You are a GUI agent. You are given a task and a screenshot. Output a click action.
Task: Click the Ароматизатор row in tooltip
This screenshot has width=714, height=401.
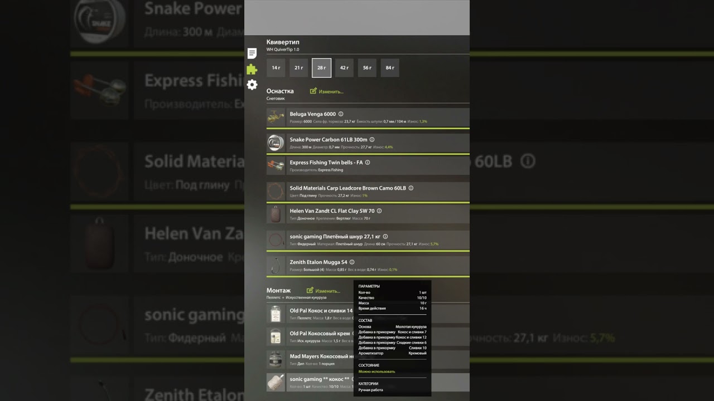393,353
